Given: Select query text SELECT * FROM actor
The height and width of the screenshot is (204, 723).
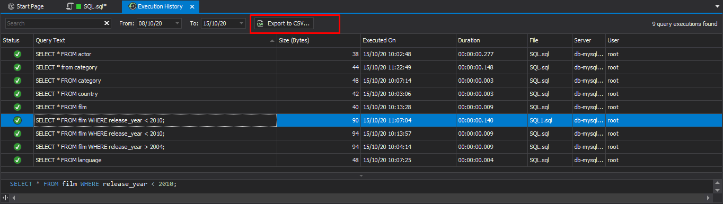Looking at the screenshot, I should [x=63, y=54].
